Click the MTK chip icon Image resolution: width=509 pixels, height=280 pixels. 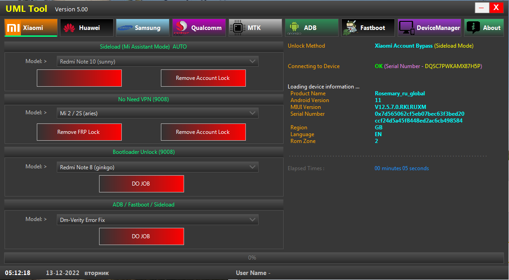238,28
